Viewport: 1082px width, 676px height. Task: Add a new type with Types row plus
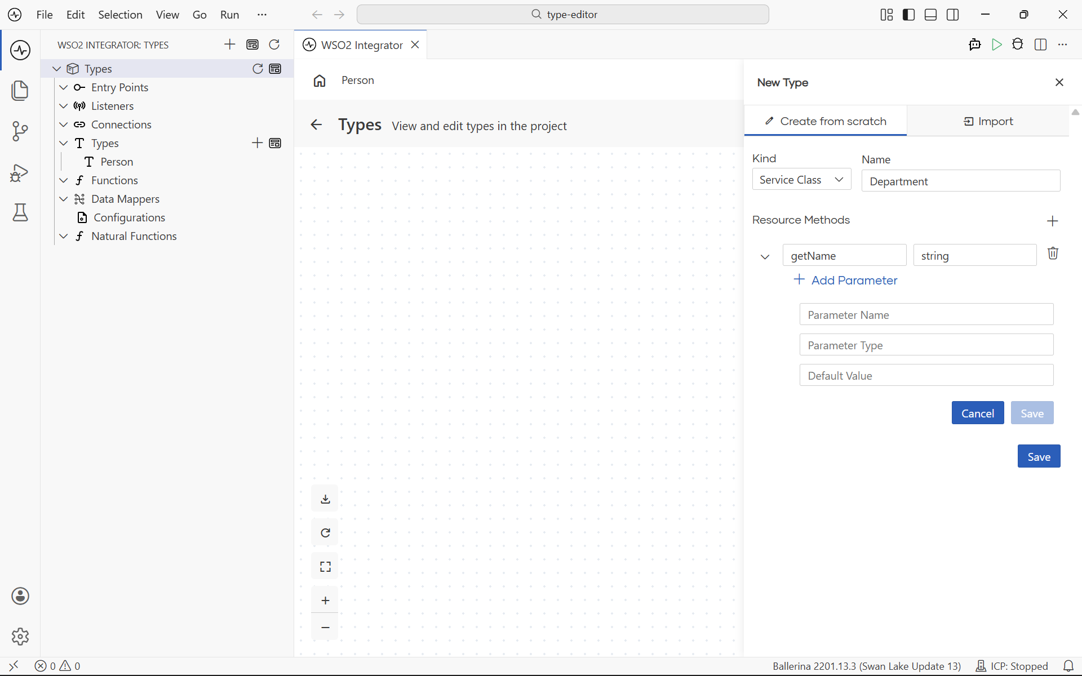pyautogui.click(x=258, y=143)
